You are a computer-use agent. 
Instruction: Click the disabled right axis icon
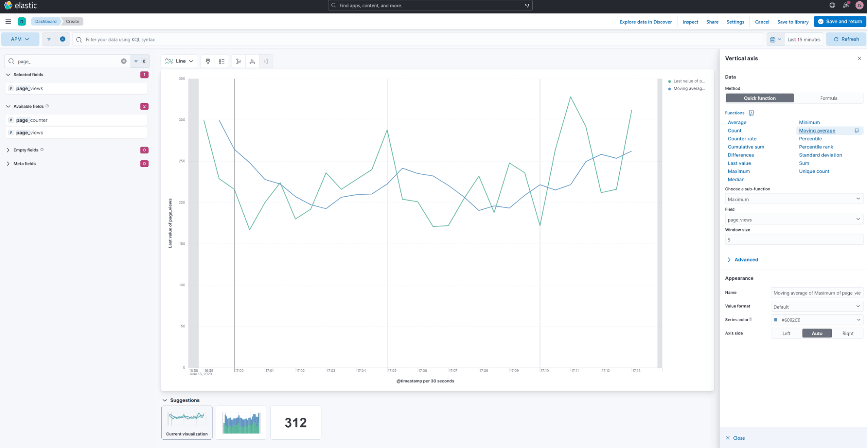(266, 61)
